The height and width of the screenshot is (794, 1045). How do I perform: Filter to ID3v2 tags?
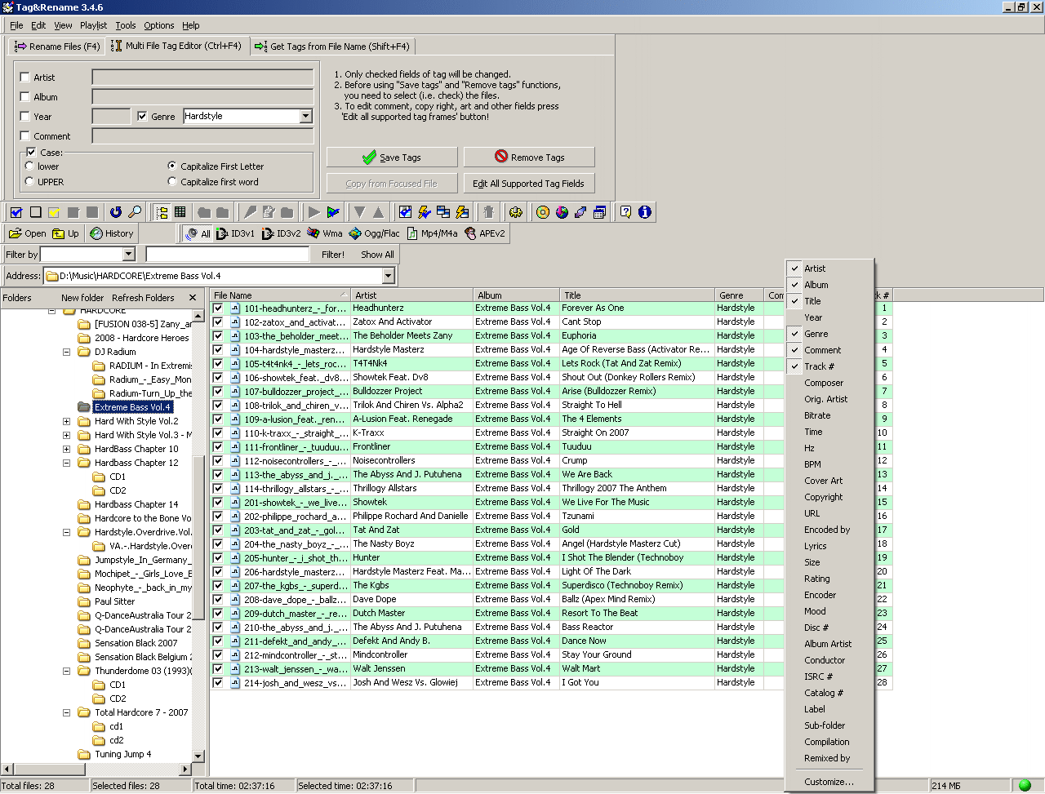pyautogui.click(x=282, y=233)
